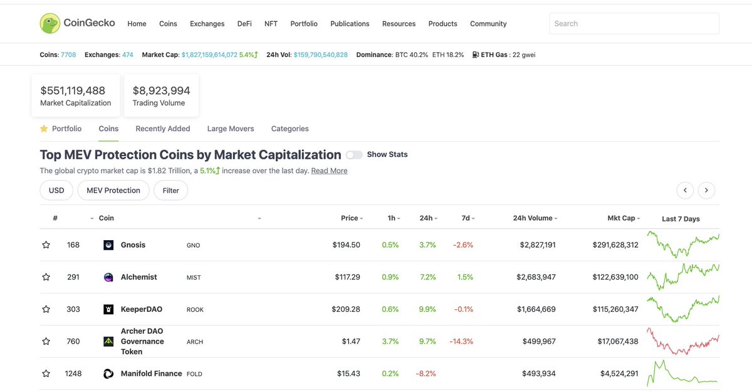Sort by 24h change column

pos(428,218)
